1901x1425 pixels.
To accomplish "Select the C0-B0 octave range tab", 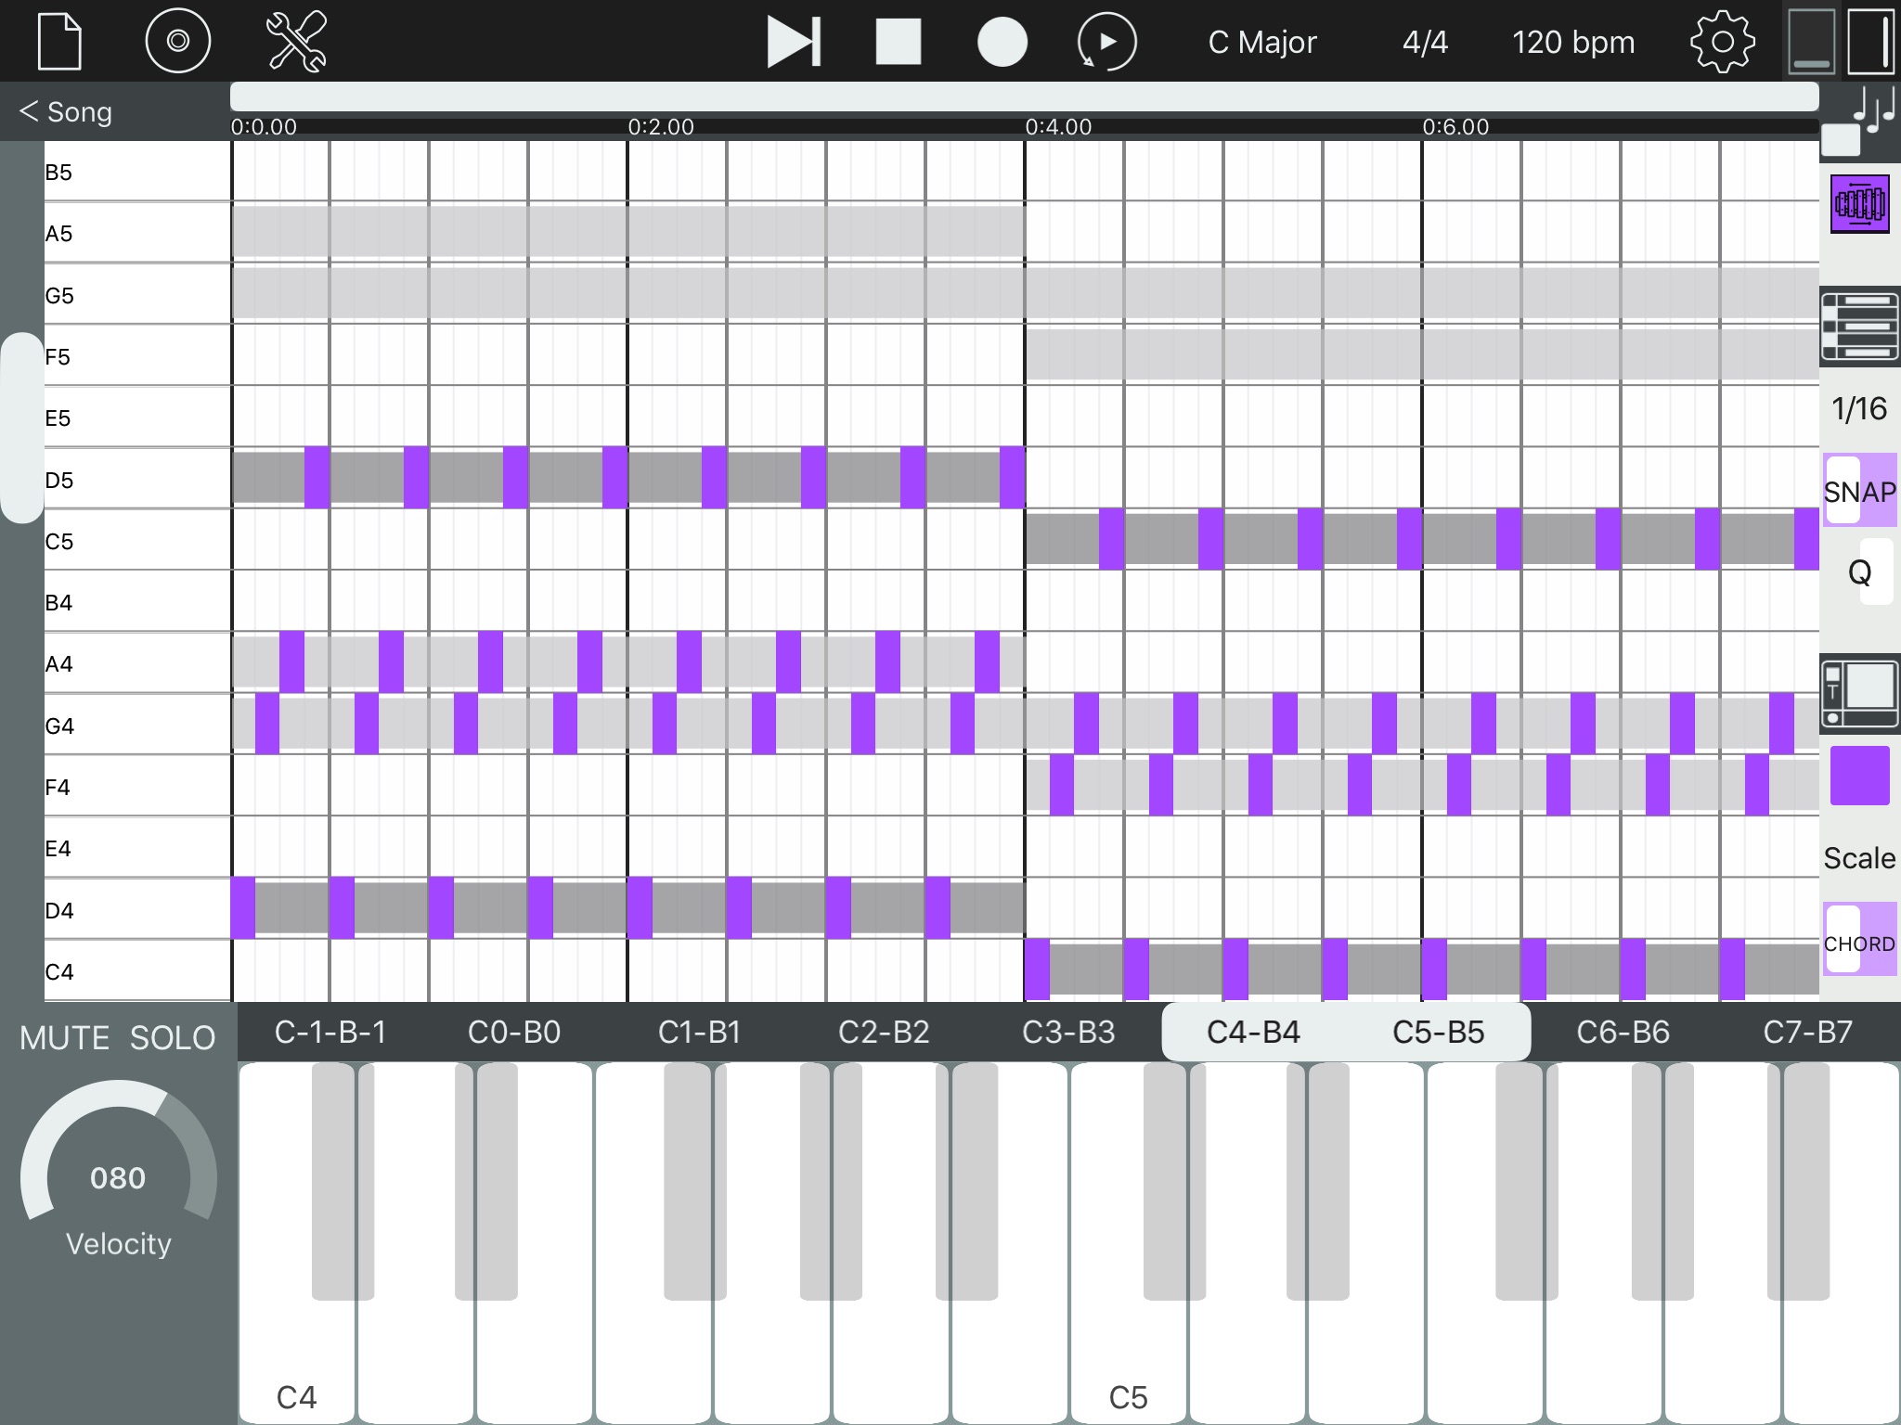I will pyautogui.click(x=514, y=1032).
